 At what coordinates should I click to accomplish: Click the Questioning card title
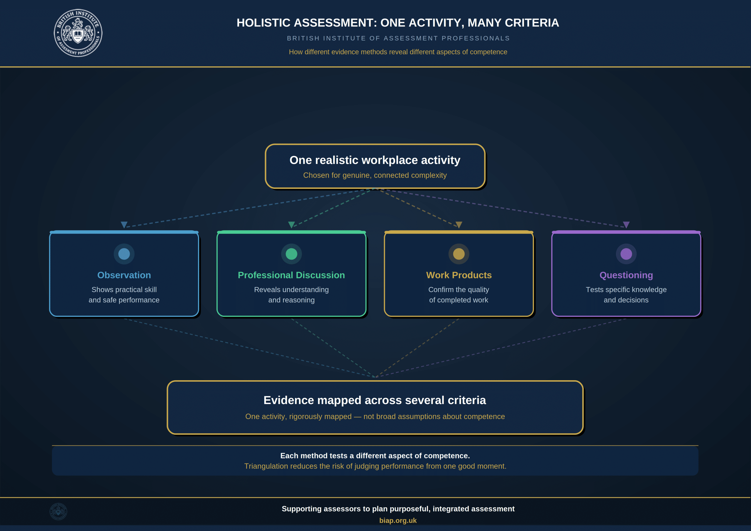click(626, 275)
